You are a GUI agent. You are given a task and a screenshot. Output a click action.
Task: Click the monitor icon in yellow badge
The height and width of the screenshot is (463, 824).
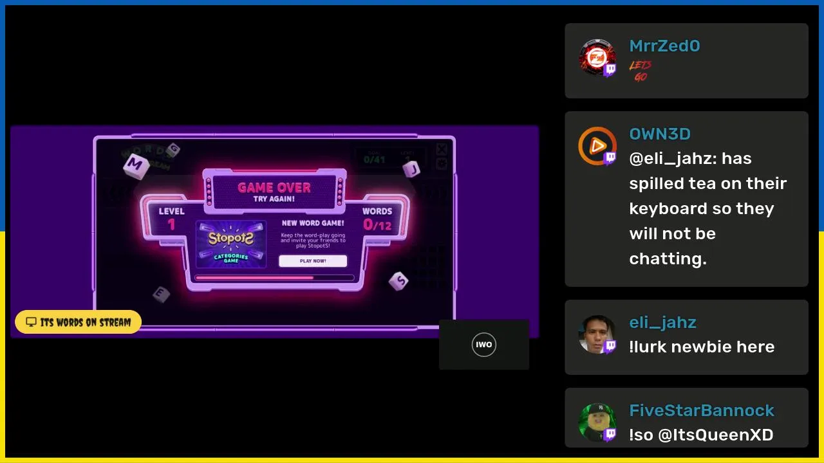tap(31, 322)
